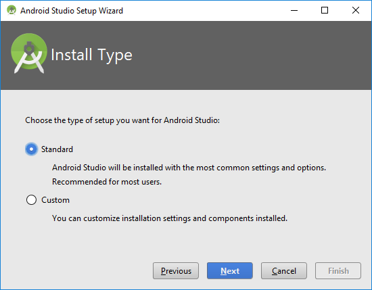The width and height of the screenshot is (372, 290).
Task: Click the disabled Finish button
Action: (x=338, y=271)
